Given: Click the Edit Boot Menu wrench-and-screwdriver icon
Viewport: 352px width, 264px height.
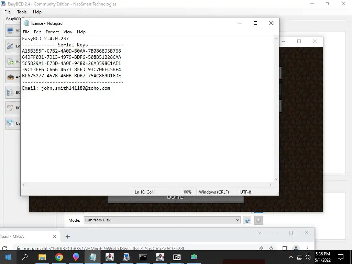Looking at the screenshot, I should pos(10,46).
